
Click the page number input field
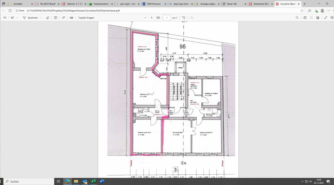click(167, 17)
